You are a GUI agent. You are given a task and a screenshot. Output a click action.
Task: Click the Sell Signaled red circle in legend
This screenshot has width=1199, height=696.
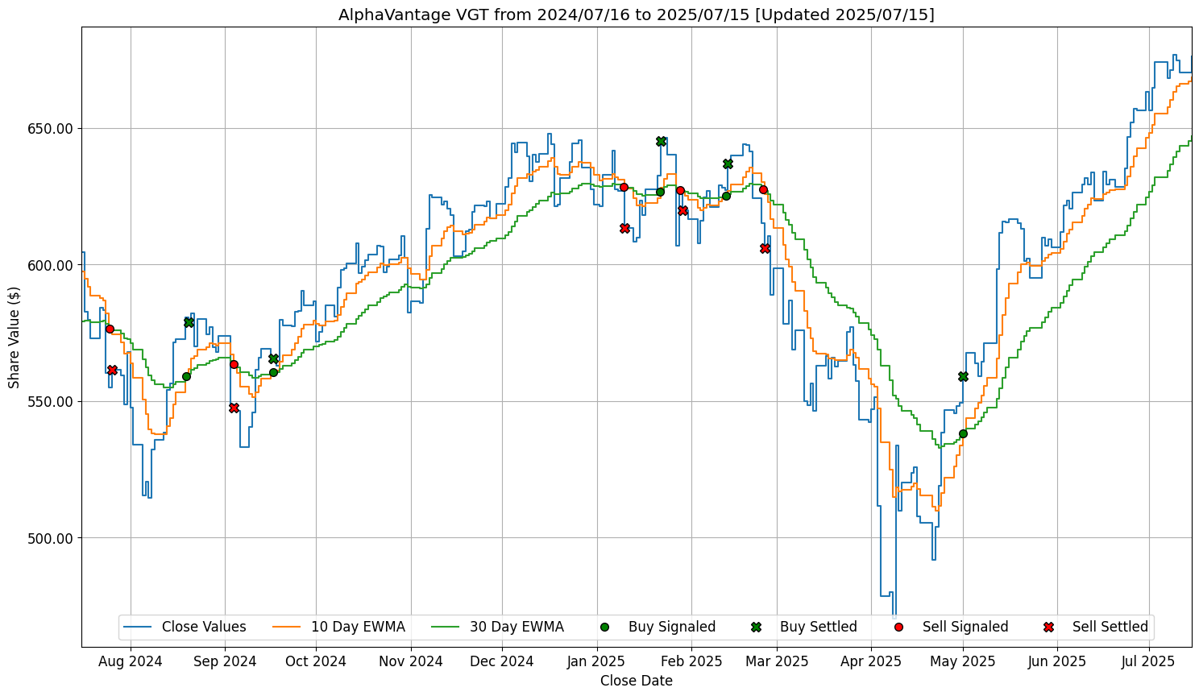click(898, 627)
